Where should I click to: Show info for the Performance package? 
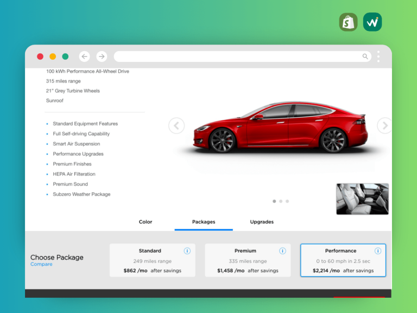(x=378, y=251)
